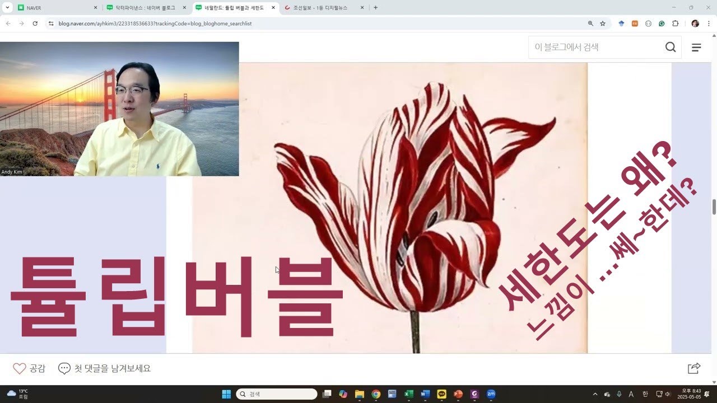Open the tab search dropdown arrow
This screenshot has height=403, width=717.
(7, 8)
